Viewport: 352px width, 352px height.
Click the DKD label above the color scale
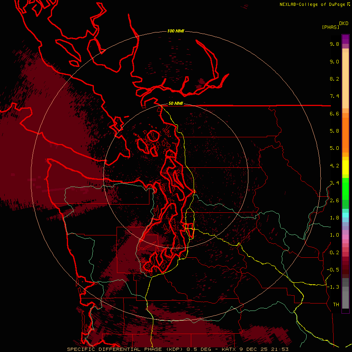[343, 23]
